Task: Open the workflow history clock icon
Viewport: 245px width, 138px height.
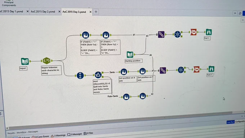Action: 240,13
